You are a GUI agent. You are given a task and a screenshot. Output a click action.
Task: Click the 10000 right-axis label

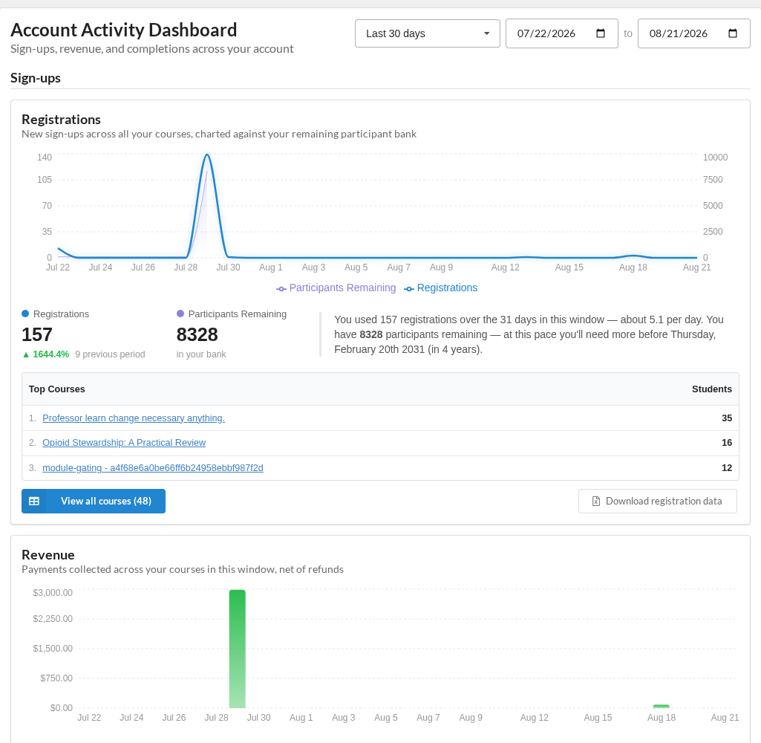[x=715, y=158]
